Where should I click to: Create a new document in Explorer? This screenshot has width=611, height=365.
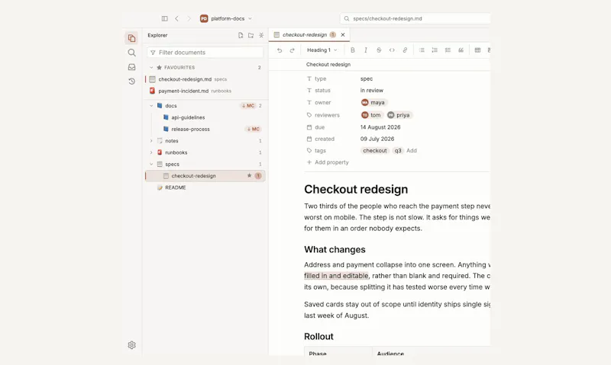[241, 35]
